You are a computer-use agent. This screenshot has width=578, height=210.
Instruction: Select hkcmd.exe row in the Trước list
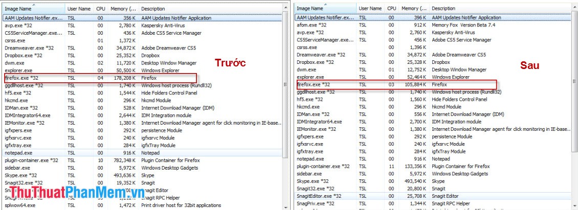pos(143,100)
